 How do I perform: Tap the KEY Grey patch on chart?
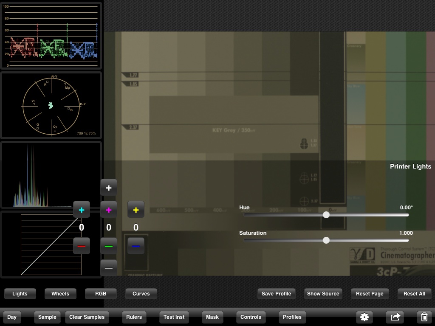click(234, 124)
